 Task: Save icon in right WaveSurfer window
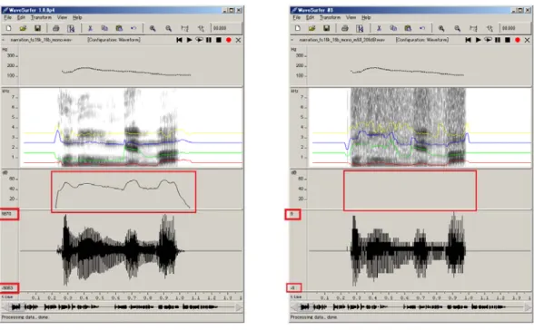[326, 28]
